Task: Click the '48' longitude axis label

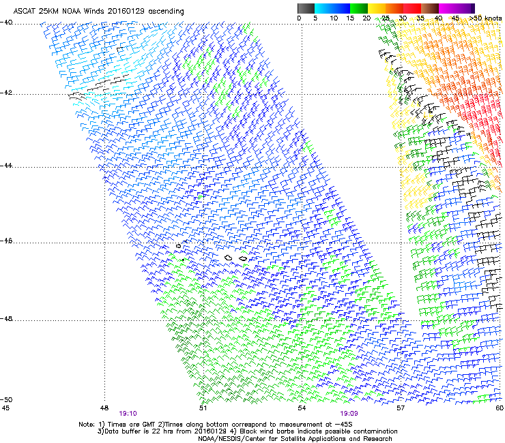Action: 104,408
